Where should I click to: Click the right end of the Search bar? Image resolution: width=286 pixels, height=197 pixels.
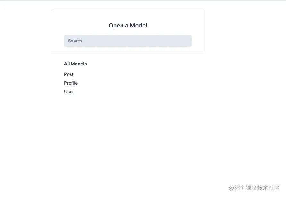point(188,41)
